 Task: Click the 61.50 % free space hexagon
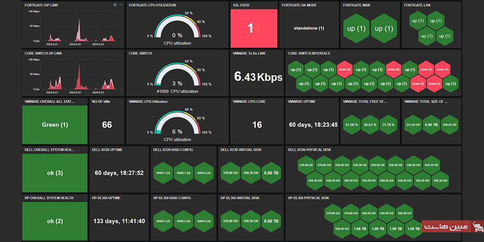(x=352, y=125)
